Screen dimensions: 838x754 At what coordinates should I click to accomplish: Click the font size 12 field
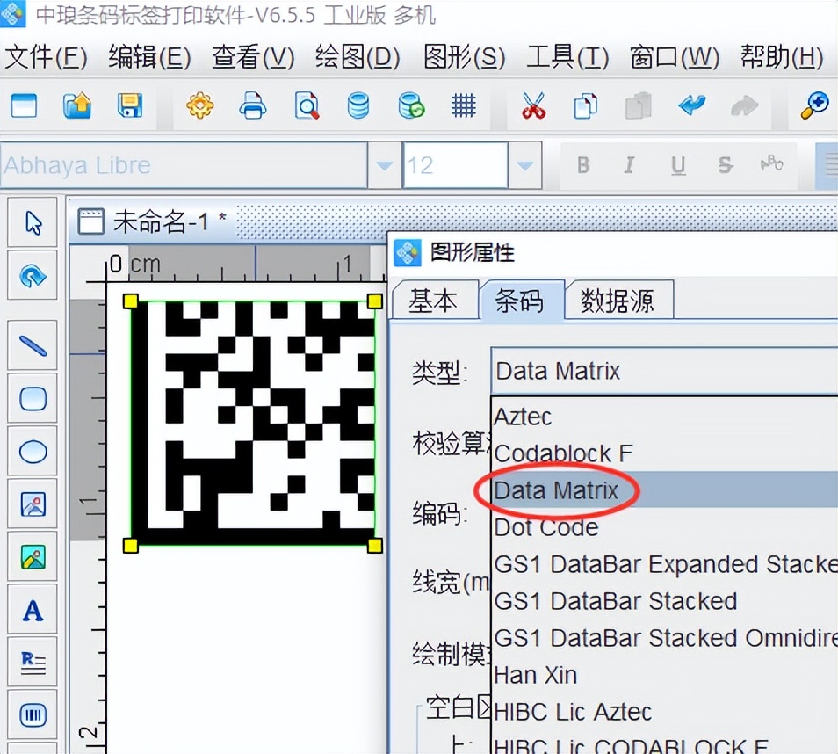tap(455, 165)
